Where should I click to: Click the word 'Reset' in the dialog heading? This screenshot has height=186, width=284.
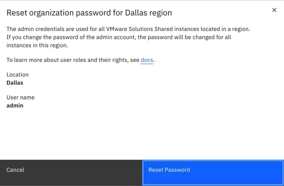16,13
